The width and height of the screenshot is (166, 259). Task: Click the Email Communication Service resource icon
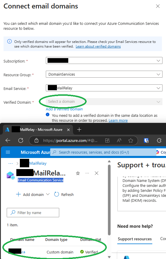point(11,175)
